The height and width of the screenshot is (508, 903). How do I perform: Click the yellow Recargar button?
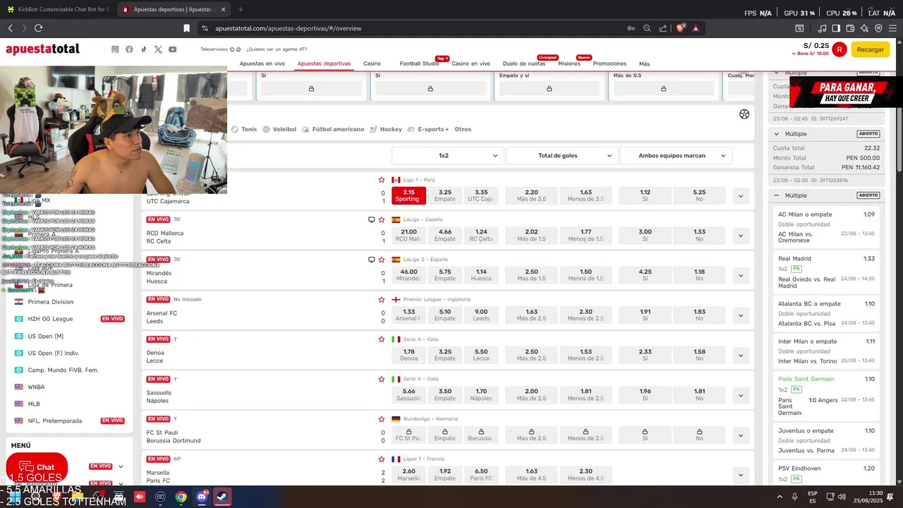tap(870, 49)
